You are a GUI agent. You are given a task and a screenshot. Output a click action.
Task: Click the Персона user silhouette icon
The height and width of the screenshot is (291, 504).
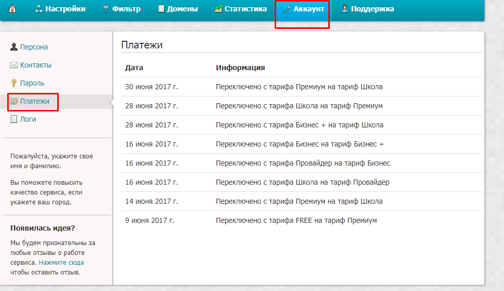pyautogui.click(x=14, y=47)
